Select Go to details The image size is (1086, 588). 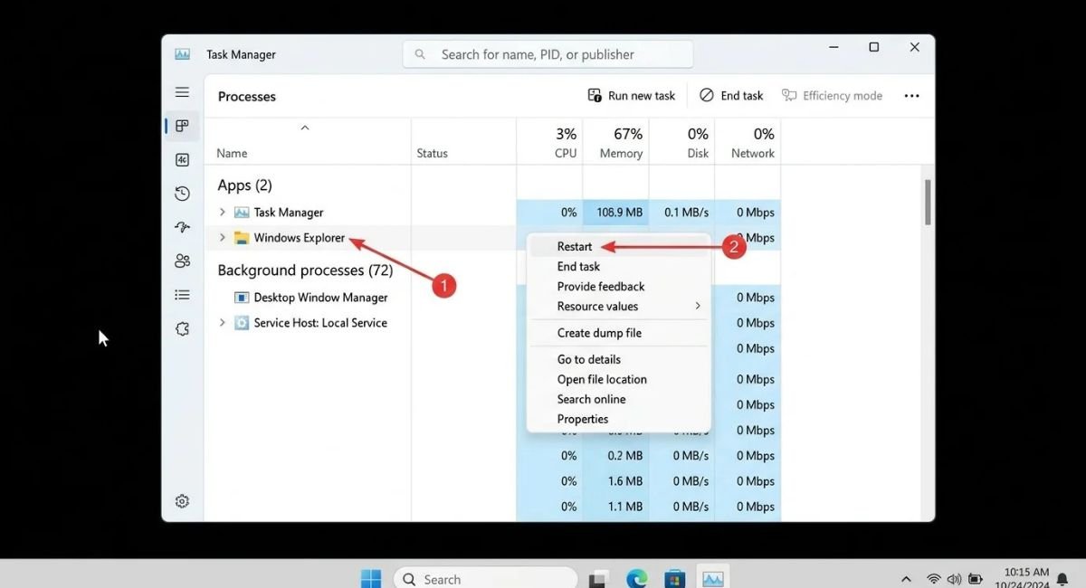point(619,359)
